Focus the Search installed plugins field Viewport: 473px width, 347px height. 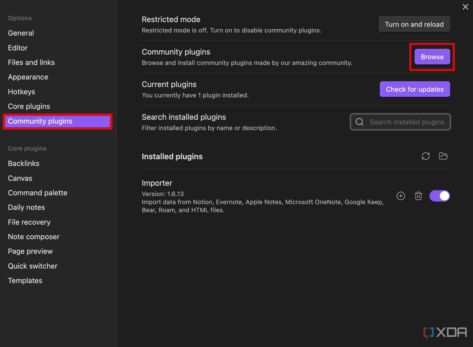[x=400, y=122]
